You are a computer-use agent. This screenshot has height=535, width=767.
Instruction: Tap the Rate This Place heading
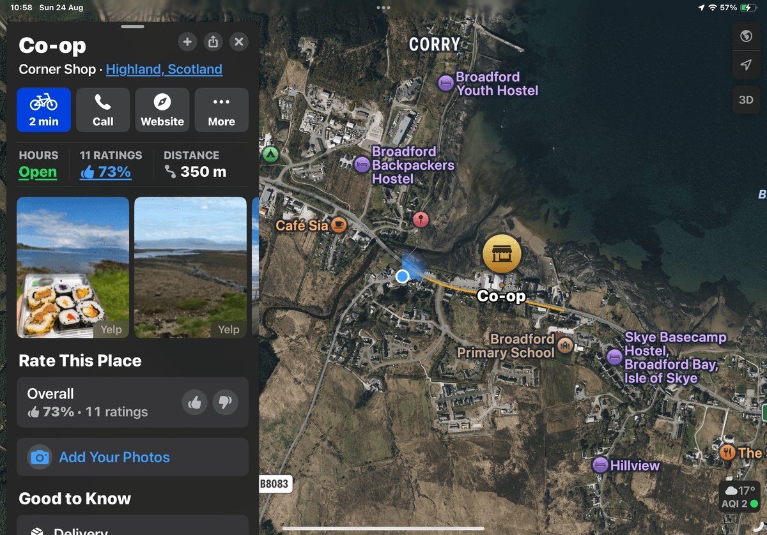click(x=80, y=361)
